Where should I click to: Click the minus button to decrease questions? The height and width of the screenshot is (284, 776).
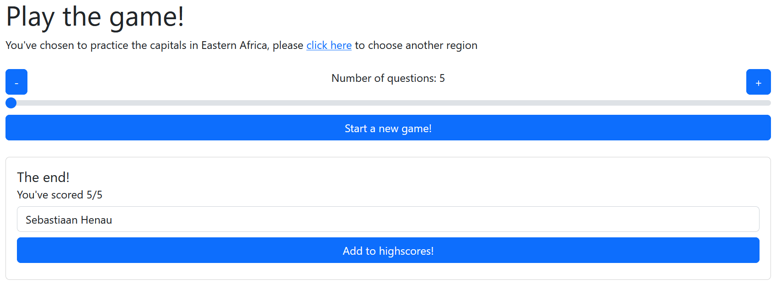point(16,82)
